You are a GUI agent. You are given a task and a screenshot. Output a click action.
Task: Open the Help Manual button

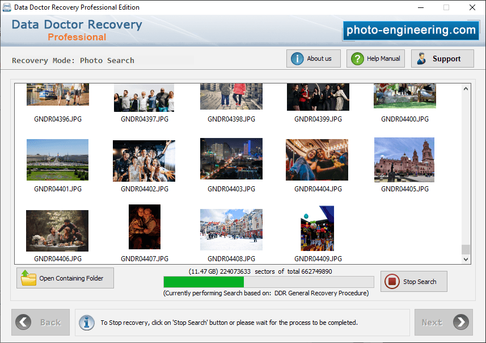click(375, 58)
